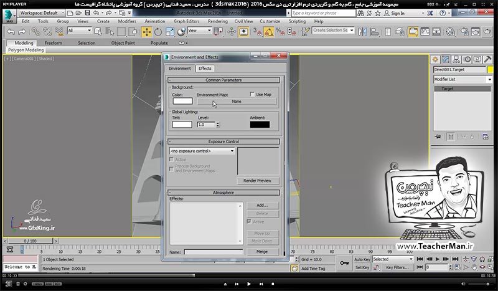
Task: Toggle Set Key animation mode
Action: pyautogui.click(x=362, y=267)
